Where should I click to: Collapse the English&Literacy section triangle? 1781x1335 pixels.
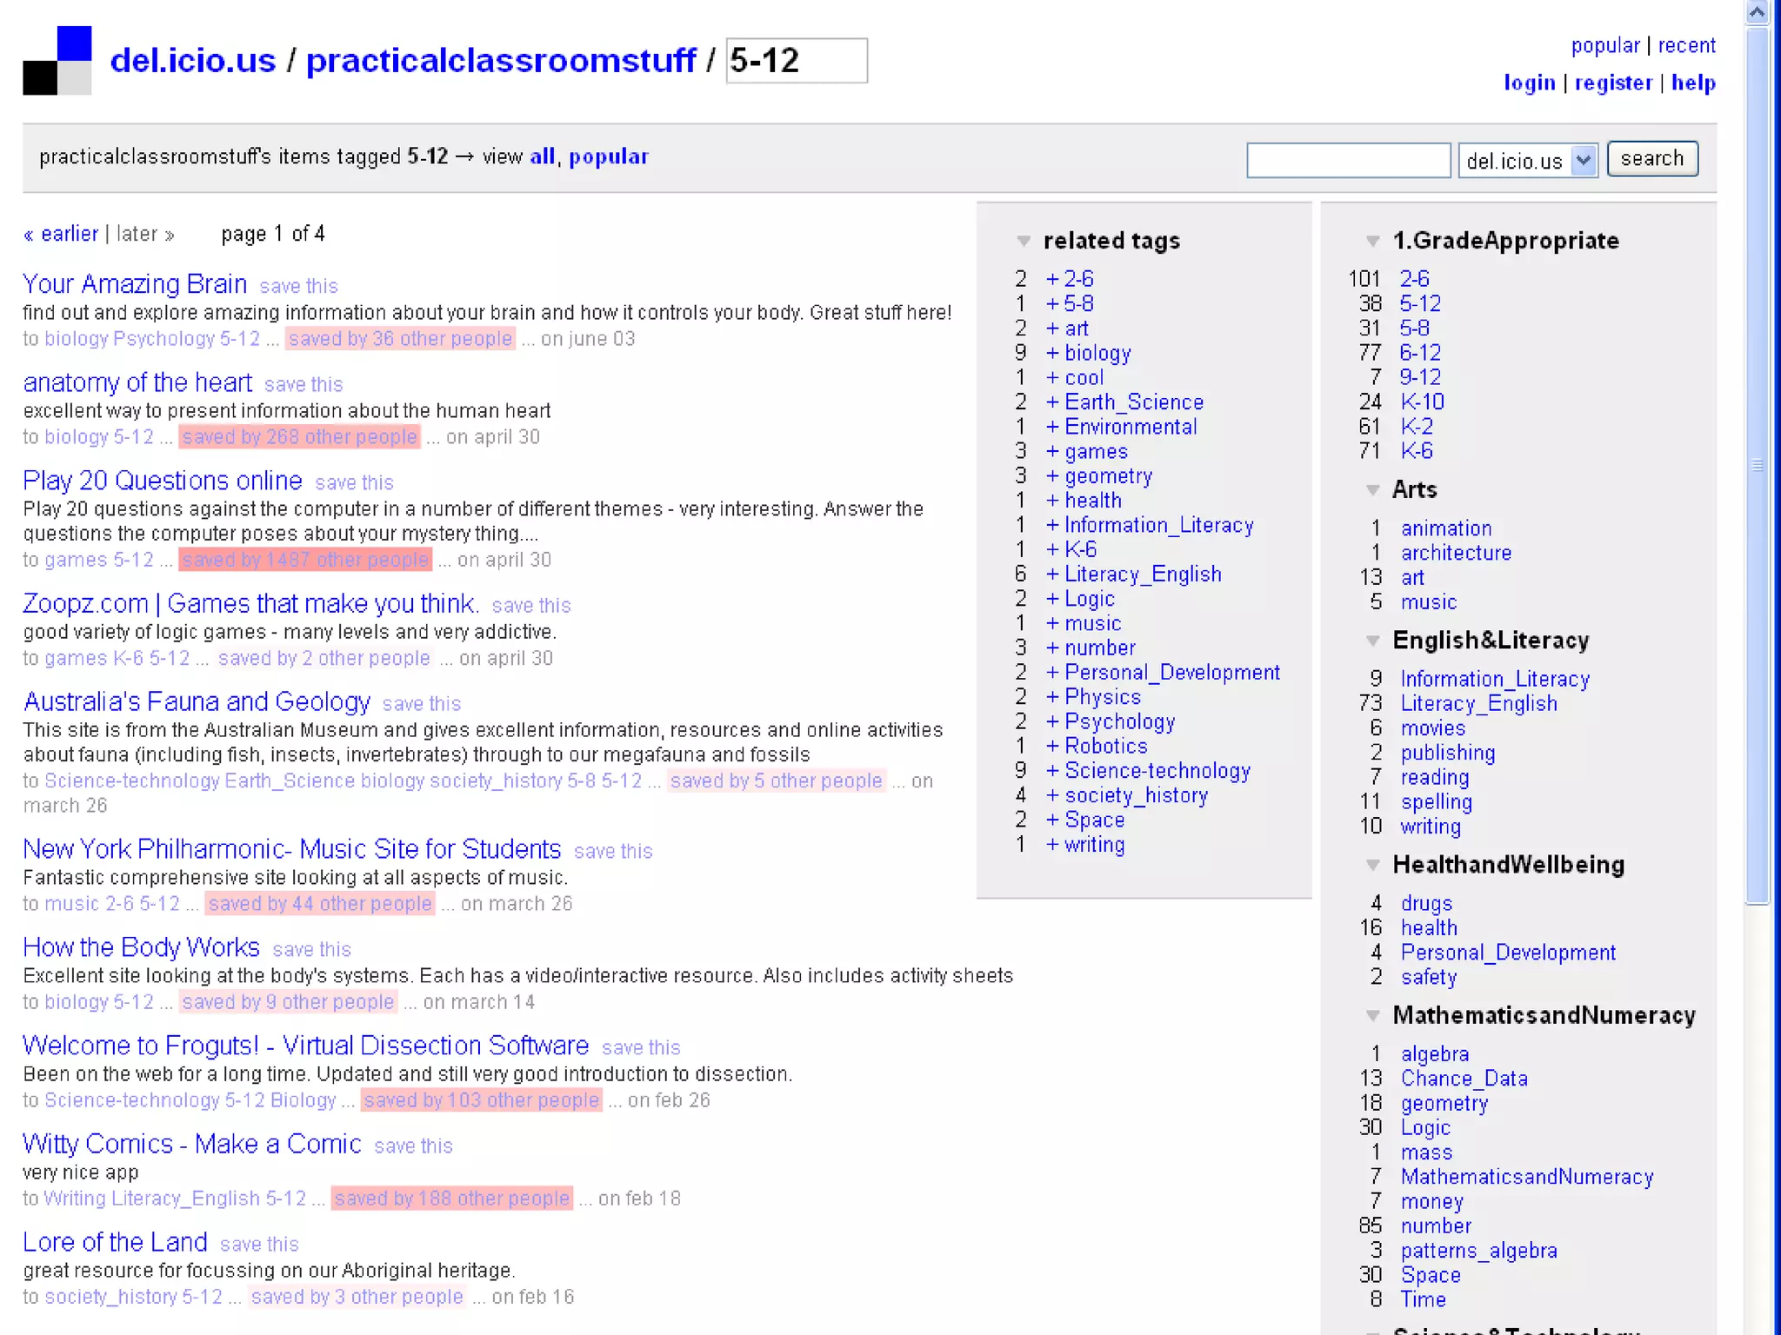pos(1372,641)
